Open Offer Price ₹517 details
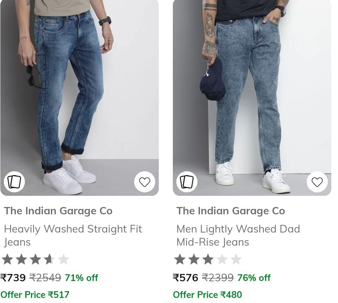 pos(35,295)
